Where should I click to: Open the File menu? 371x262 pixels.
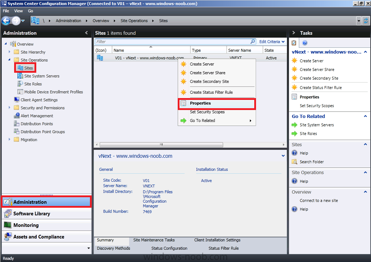6,11
